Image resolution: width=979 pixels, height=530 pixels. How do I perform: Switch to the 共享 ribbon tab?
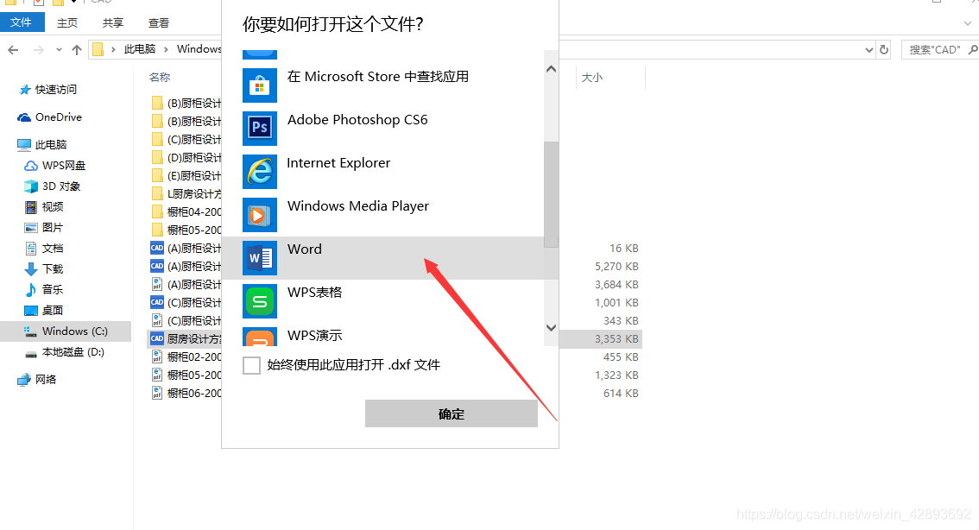click(x=113, y=23)
